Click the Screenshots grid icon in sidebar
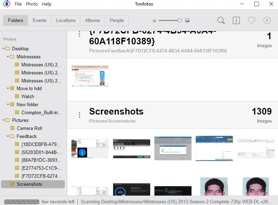The width and height of the screenshot is (278, 205). pos(12,184)
